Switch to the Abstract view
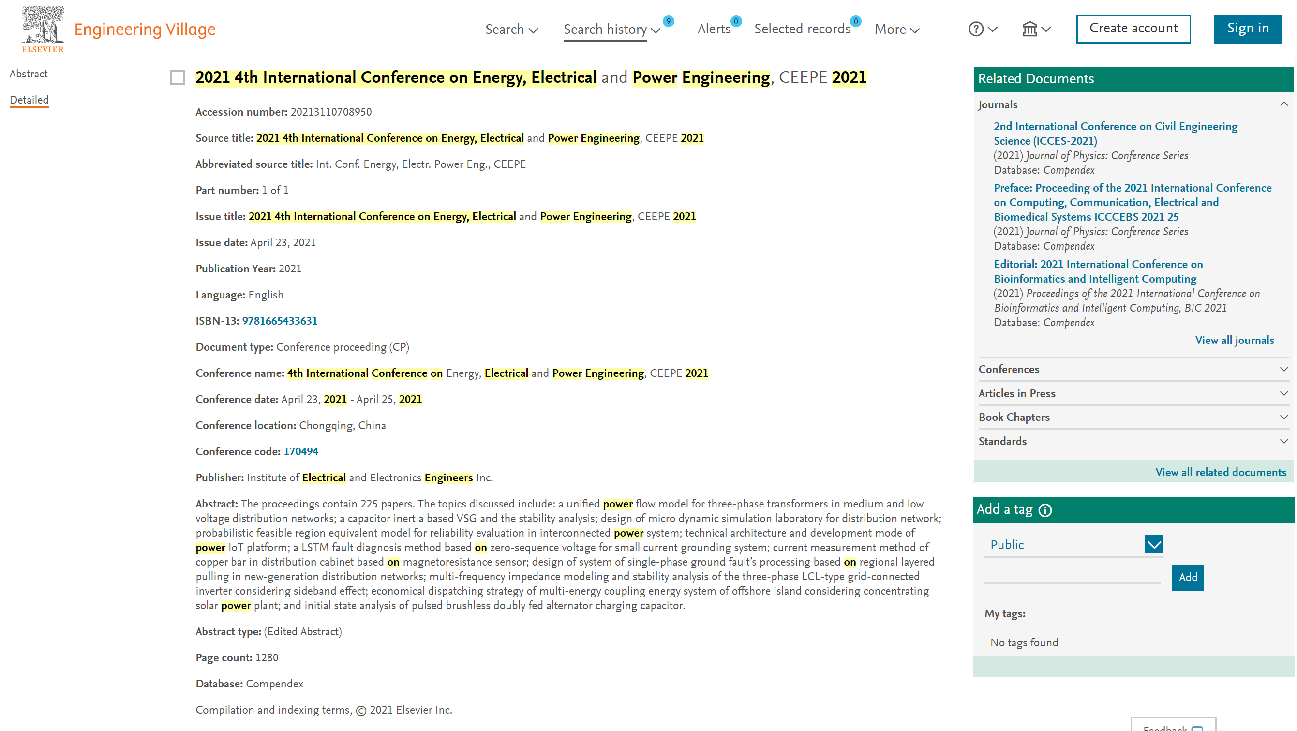This screenshot has width=1297, height=731. [x=29, y=74]
